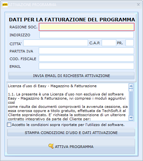Click the license scrollbar thumb
143x161 pixels.
[x=131, y=90]
